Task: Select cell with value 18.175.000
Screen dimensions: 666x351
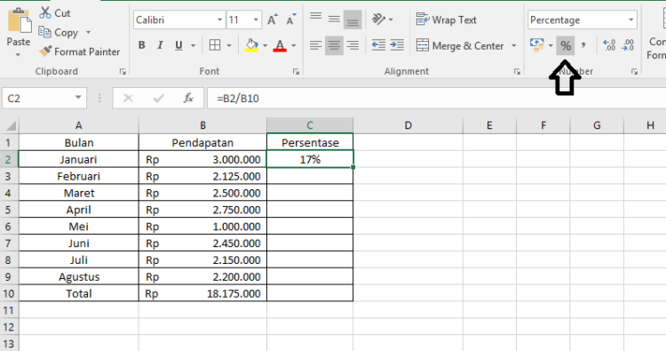Action: point(202,293)
